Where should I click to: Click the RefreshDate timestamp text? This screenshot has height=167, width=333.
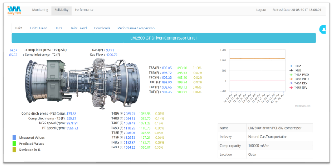(x=297, y=10)
